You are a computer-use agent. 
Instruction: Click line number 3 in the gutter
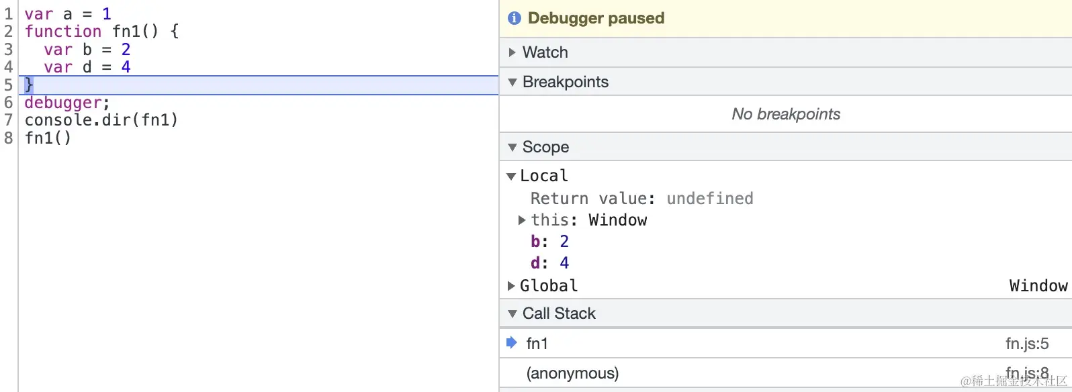click(x=9, y=50)
